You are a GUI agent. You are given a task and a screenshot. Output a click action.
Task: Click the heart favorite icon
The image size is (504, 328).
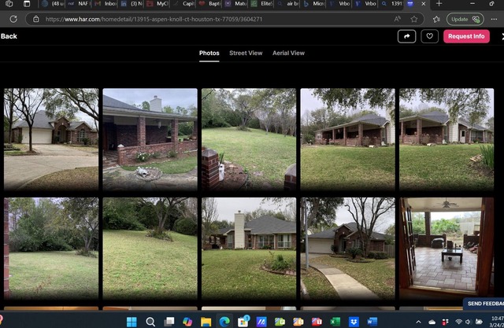point(428,36)
